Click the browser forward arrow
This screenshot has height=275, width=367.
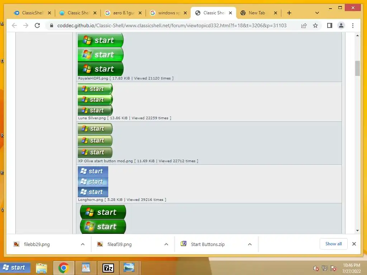pos(26,25)
